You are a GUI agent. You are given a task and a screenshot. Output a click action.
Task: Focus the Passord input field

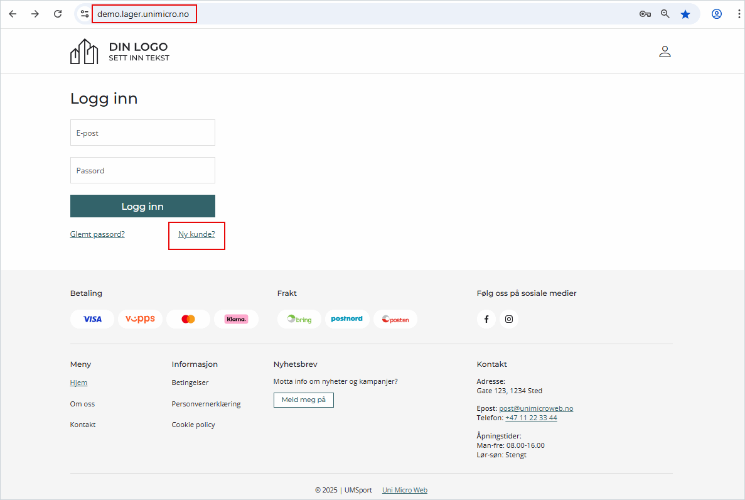coord(142,170)
